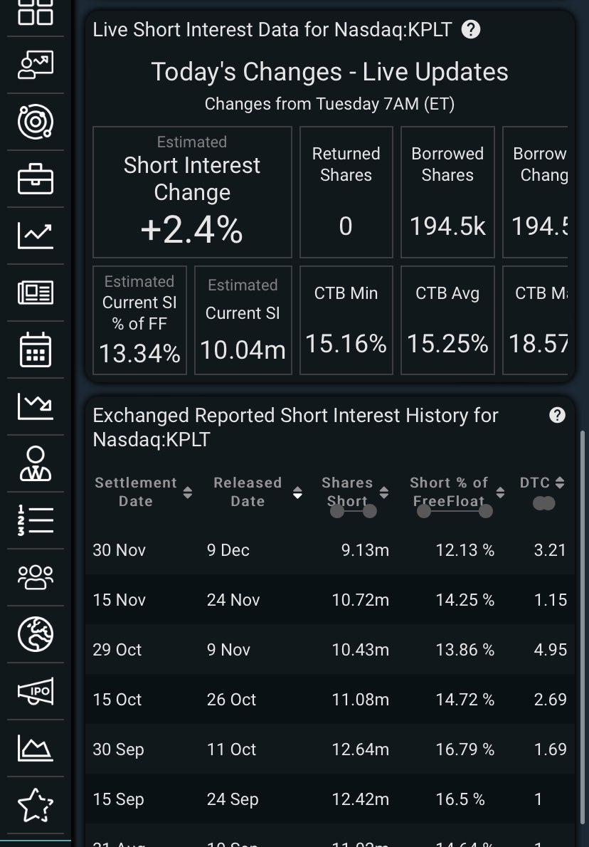Click the 14.25 % free float value

tap(465, 599)
